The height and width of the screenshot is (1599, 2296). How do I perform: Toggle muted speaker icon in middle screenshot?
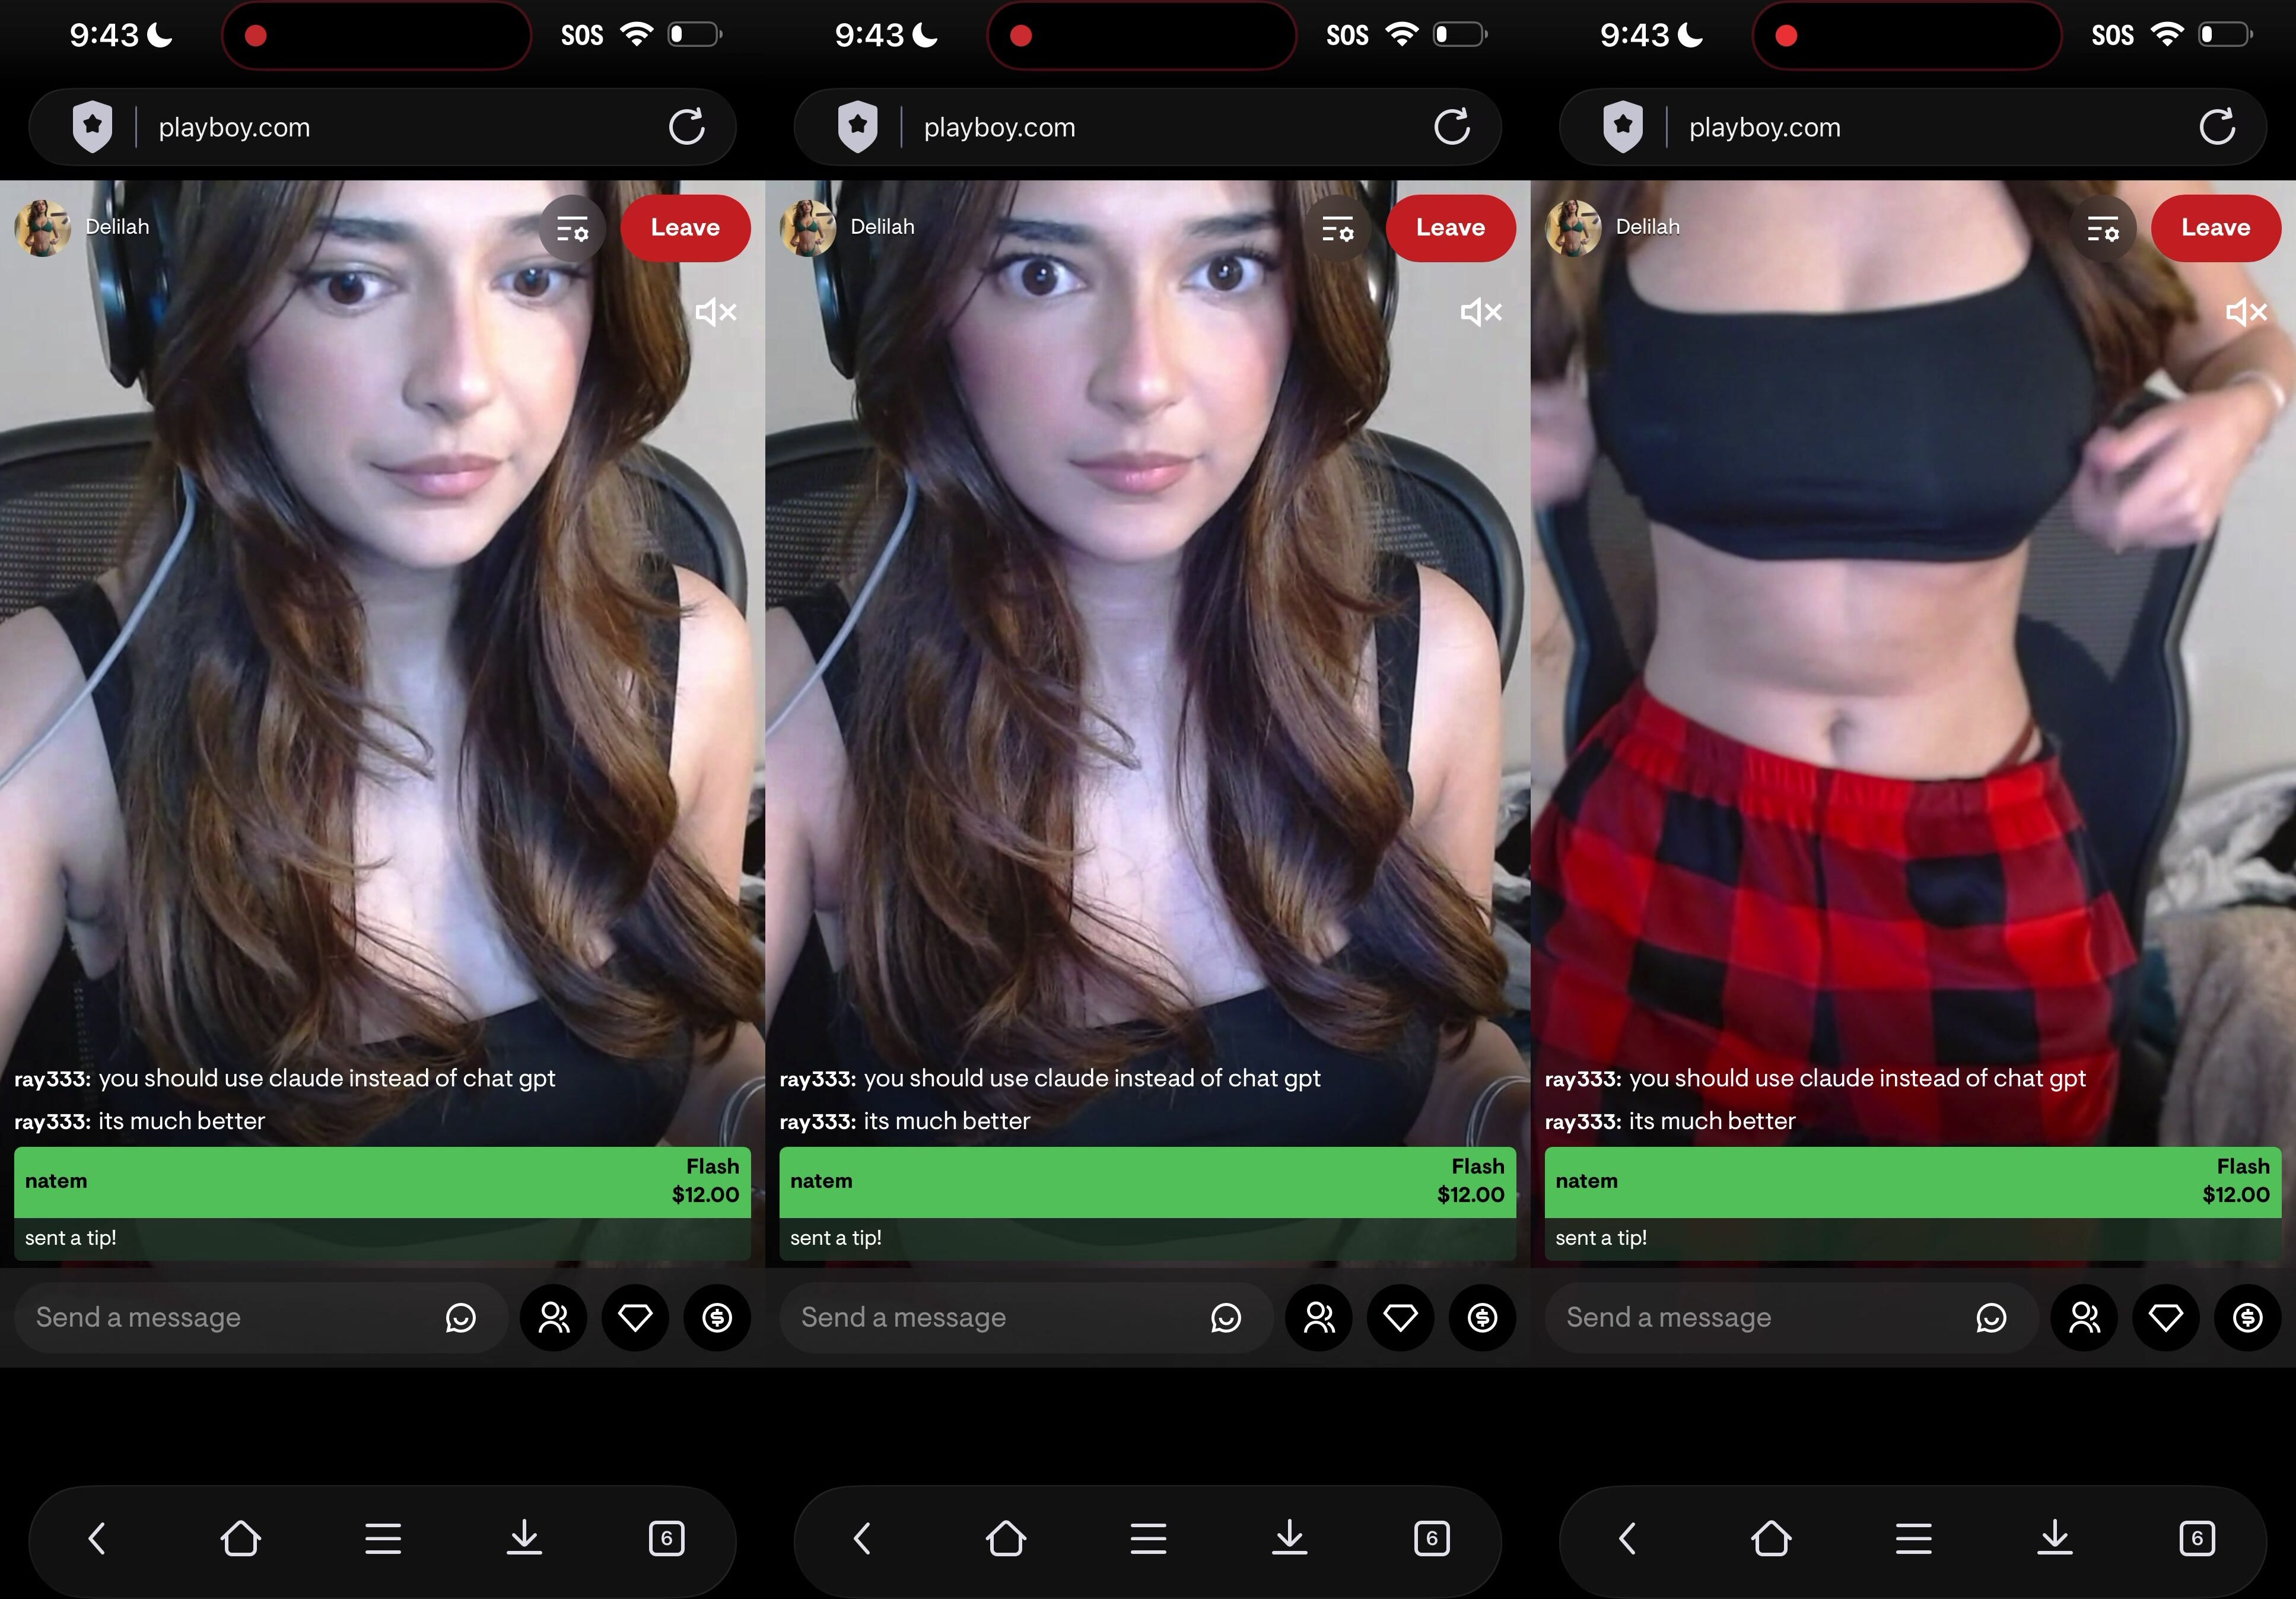pyautogui.click(x=1480, y=312)
